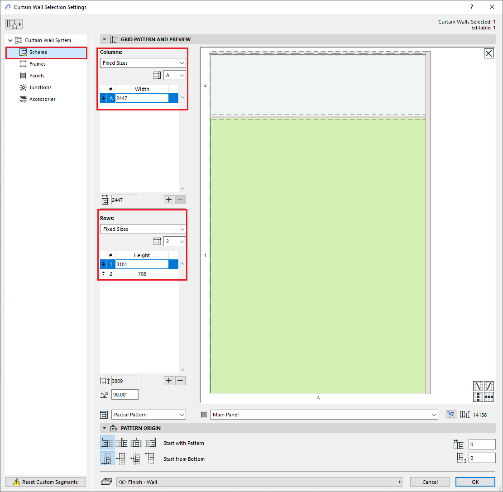The height and width of the screenshot is (492, 503).
Task: Collapse the PATTERN ORIGIN section
Action: tap(105, 428)
